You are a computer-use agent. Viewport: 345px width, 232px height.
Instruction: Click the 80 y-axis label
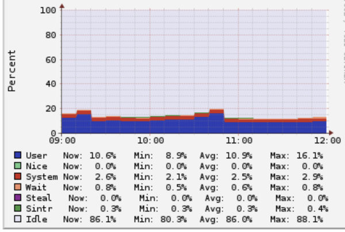pyautogui.click(x=51, y=35)
